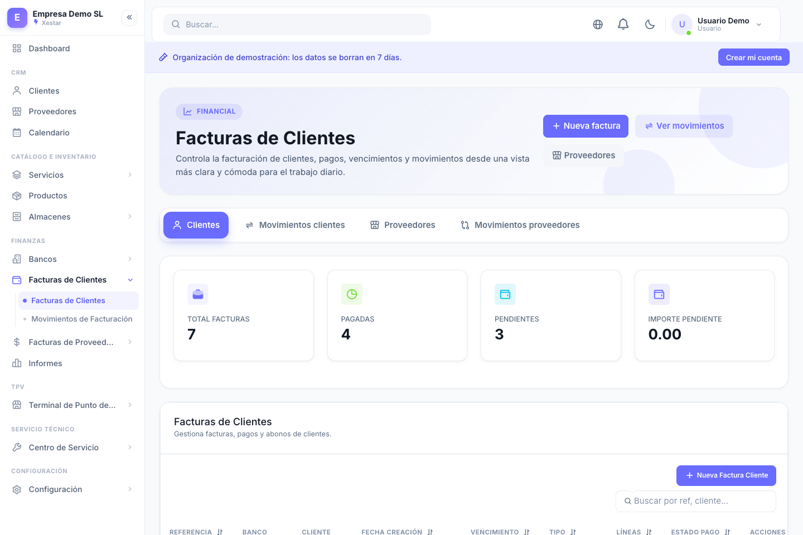Click the Buscar search field

click(297, 25)
